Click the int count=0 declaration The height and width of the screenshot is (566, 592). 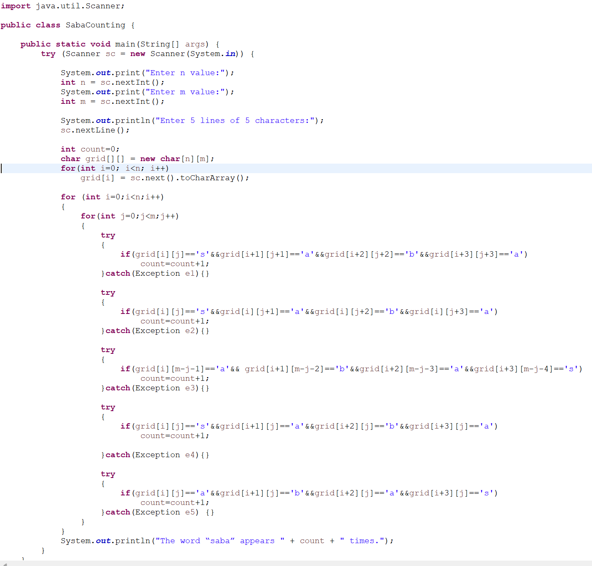click(x=89, y=149)
